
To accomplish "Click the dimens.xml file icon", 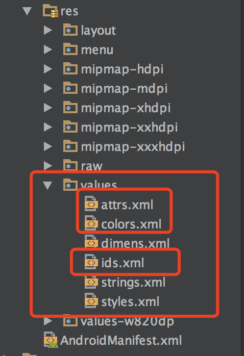I will pos(91,242).
